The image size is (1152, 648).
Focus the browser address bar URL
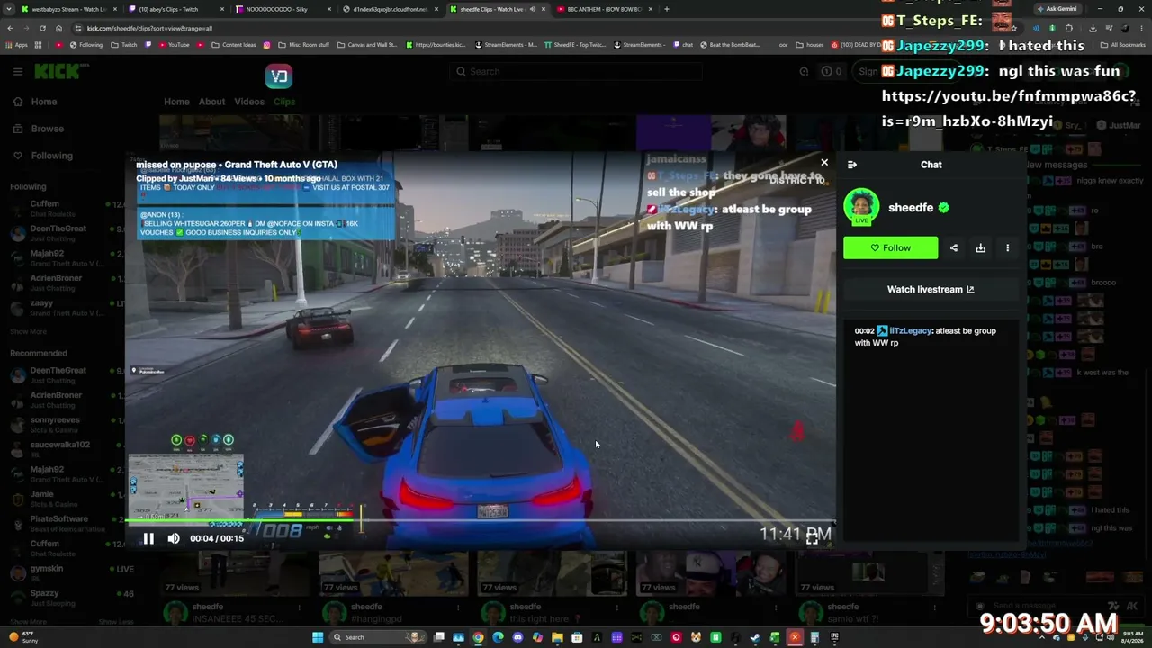149,28
